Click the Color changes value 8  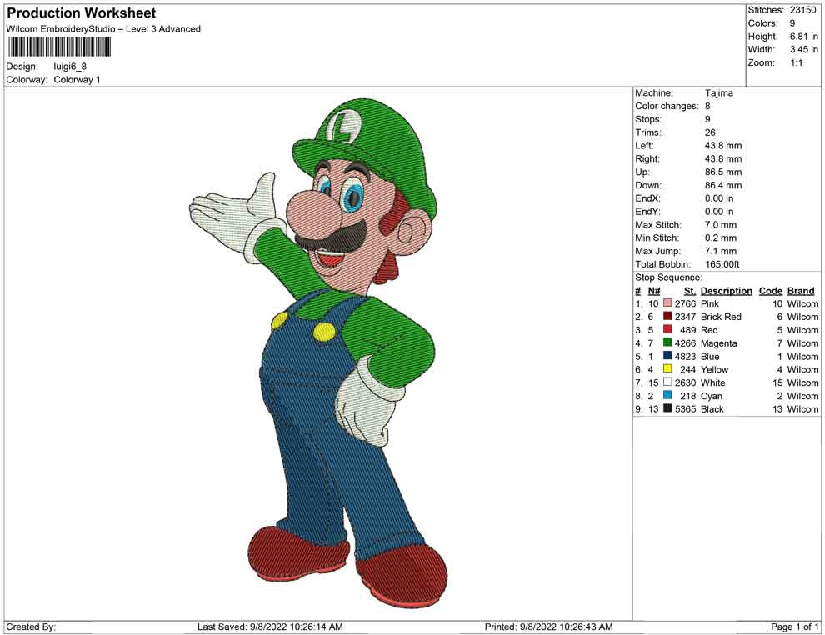pos(707,107)
